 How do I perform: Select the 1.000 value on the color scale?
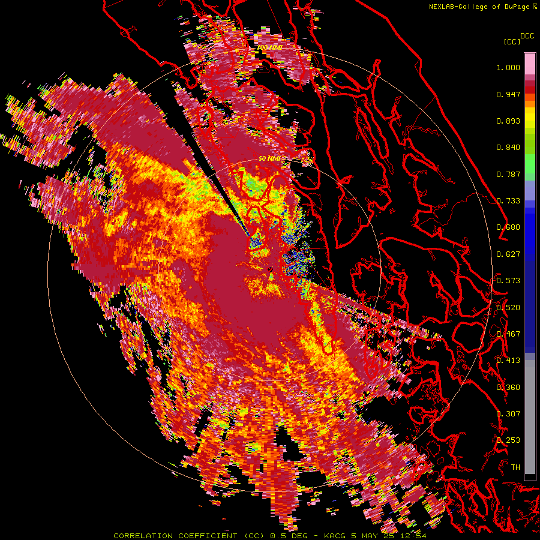click(508, 67)
